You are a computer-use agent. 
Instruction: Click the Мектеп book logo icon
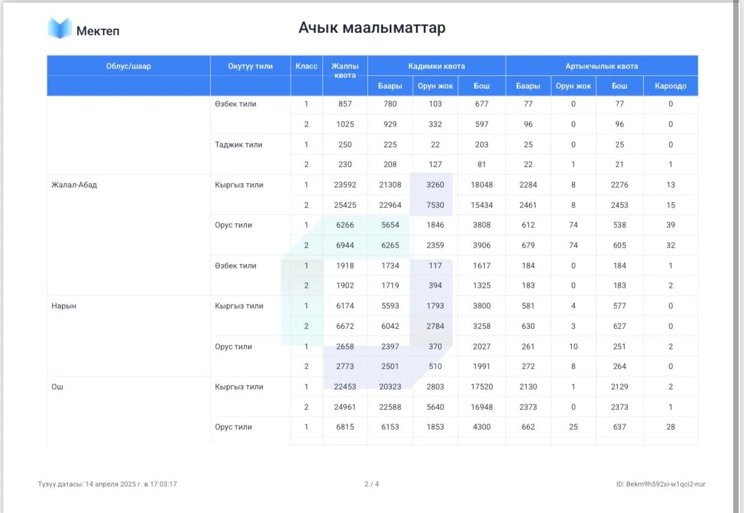60,28
